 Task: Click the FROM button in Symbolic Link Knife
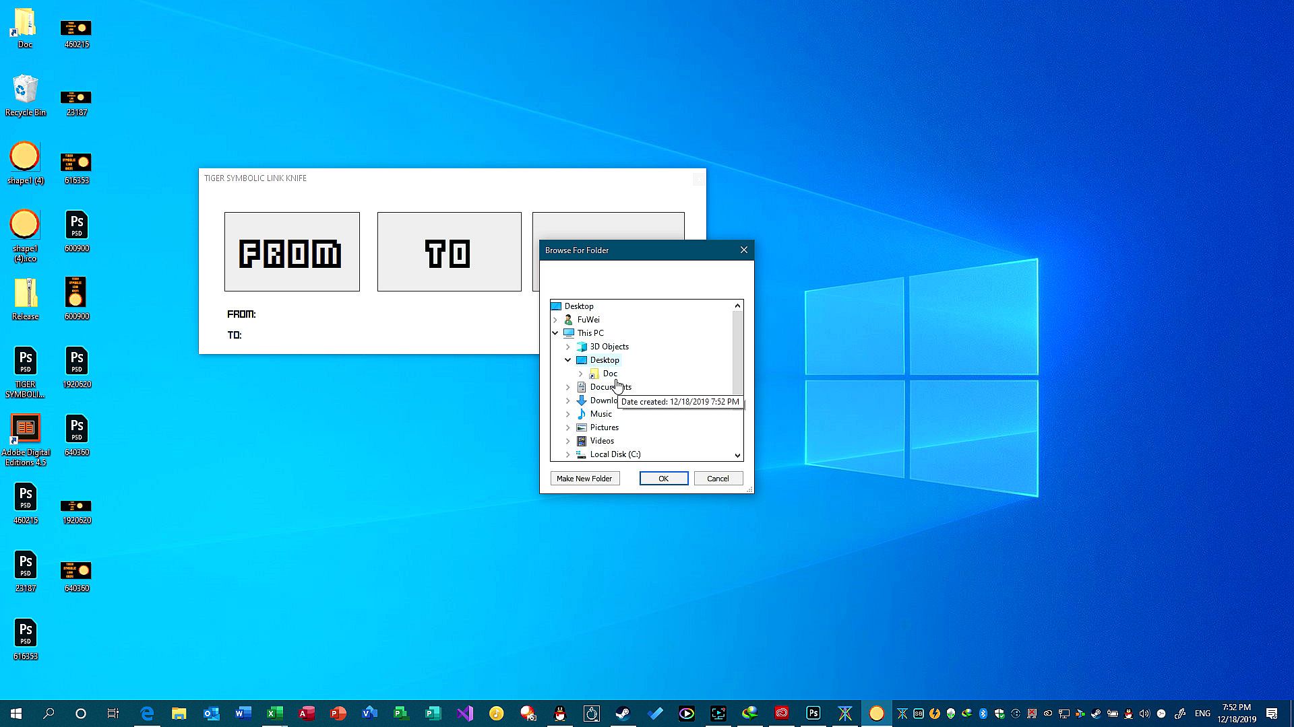click(292, 252)
